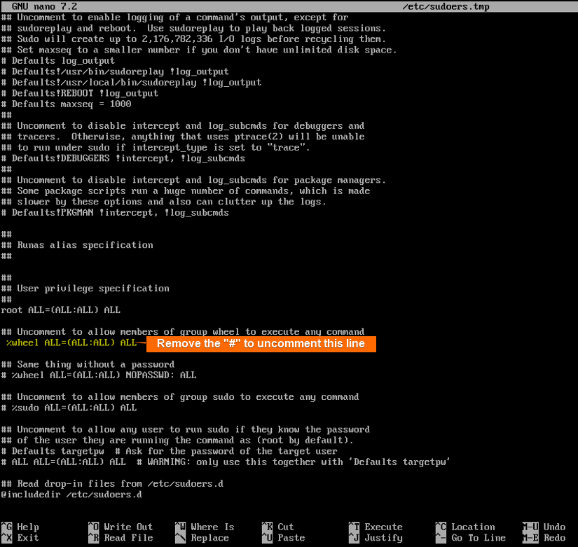
Task: Click the Read File shortcut
Action: coord(121,537)
